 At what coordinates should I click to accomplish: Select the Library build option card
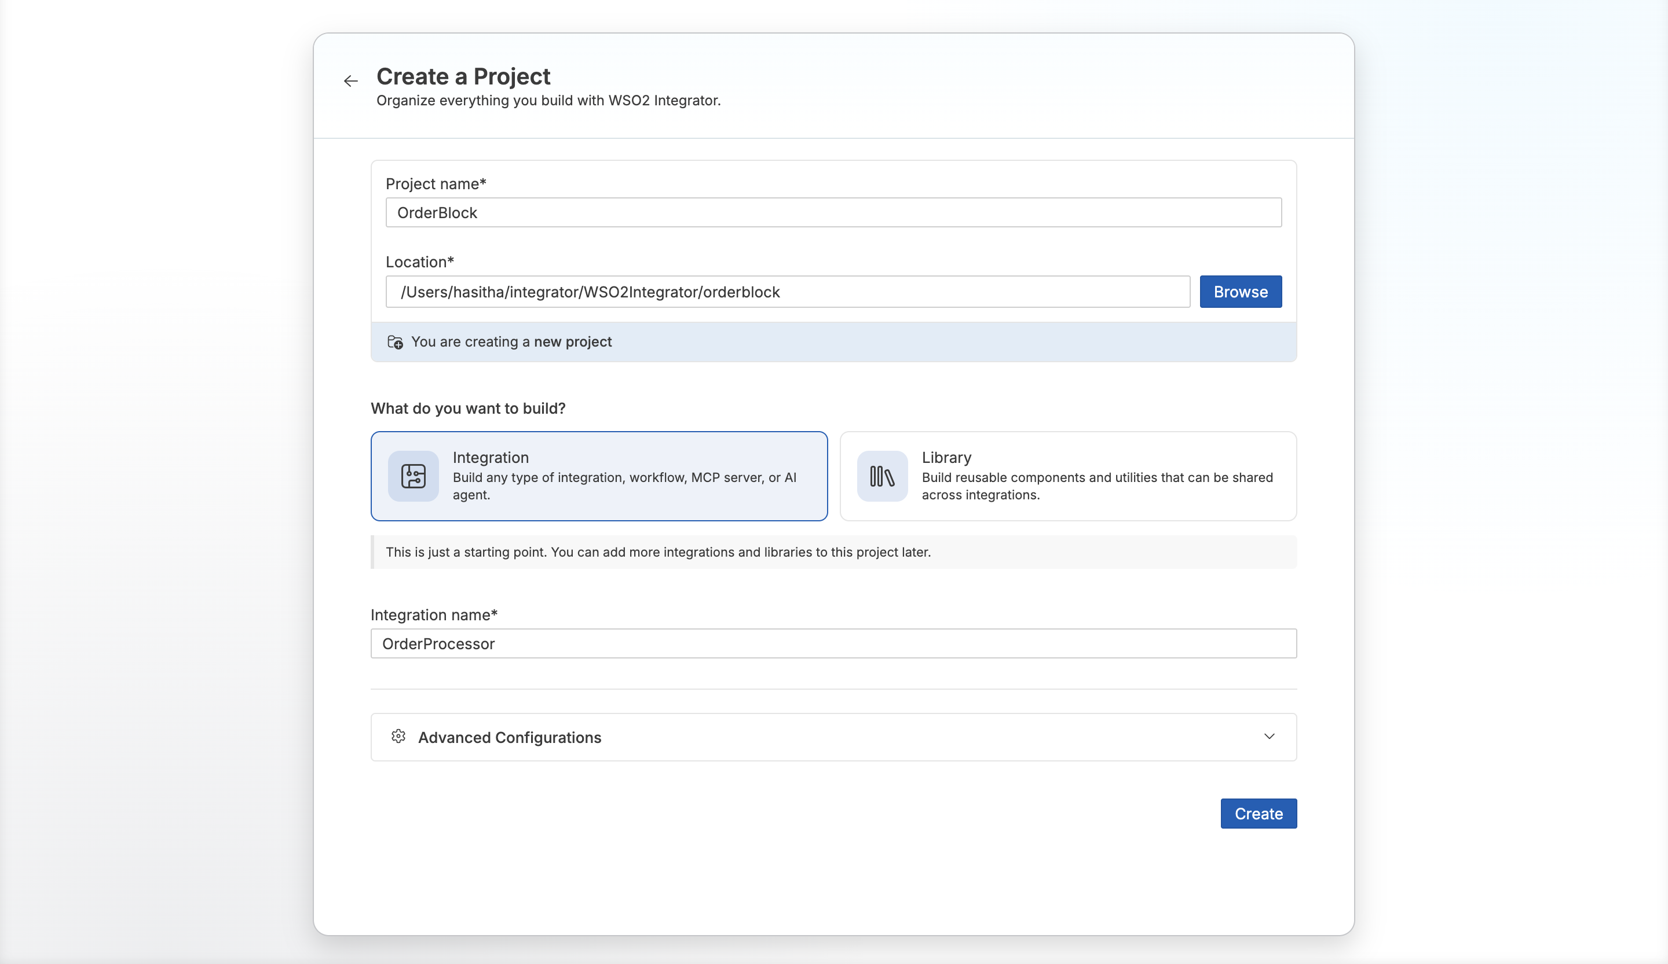coord(1067,476)
